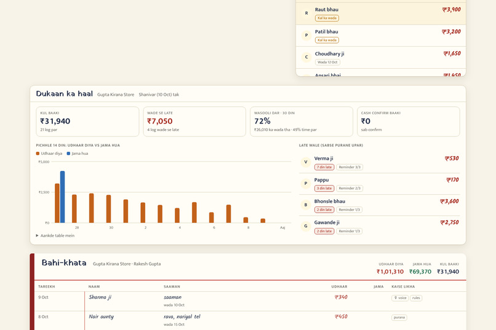Click the ₹2,750 amount for Gawande ji
496x330 pixels.
pos(449,222)
